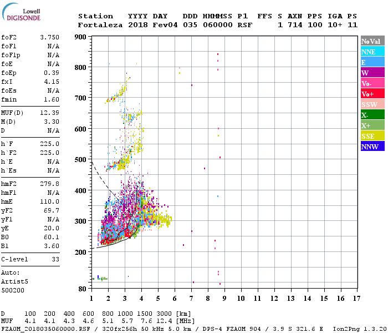Click the 500 km height axis label
Image resolution: width=388 pixels, height=333 pixels.
(x=80, y=160)
